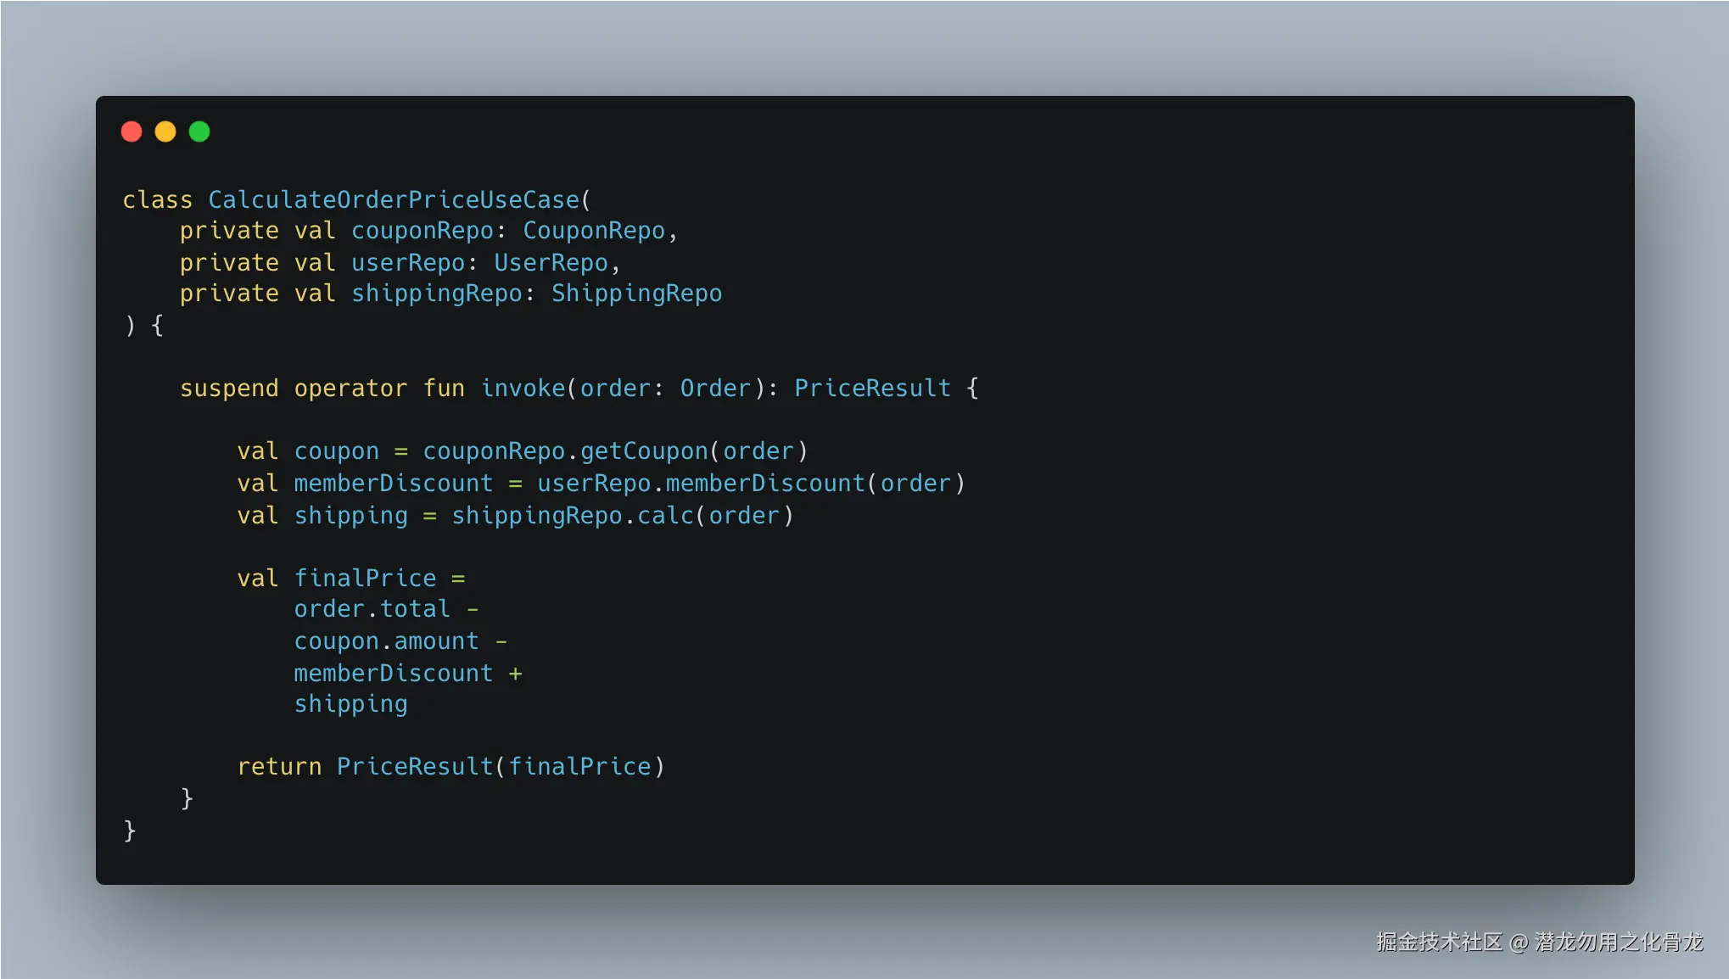Click the finalPrice variable declaration

(x=365, y=579)
